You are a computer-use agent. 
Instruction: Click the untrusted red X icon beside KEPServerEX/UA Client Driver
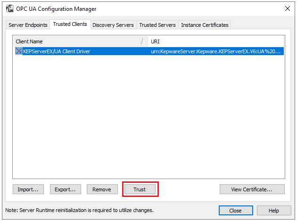point(18,51)
